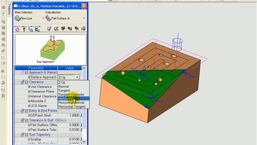Click the checkmark options icon in dialog toolbar
Viewport: 257px width, 145px height.
(37, 29)
